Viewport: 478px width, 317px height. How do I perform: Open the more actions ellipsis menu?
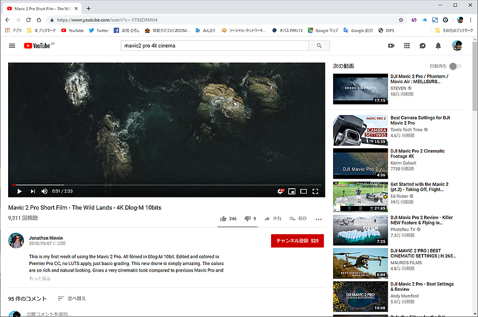[318, 219]
